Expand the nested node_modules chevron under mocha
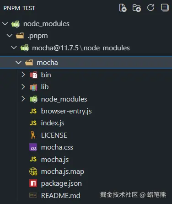 (23, 99)
